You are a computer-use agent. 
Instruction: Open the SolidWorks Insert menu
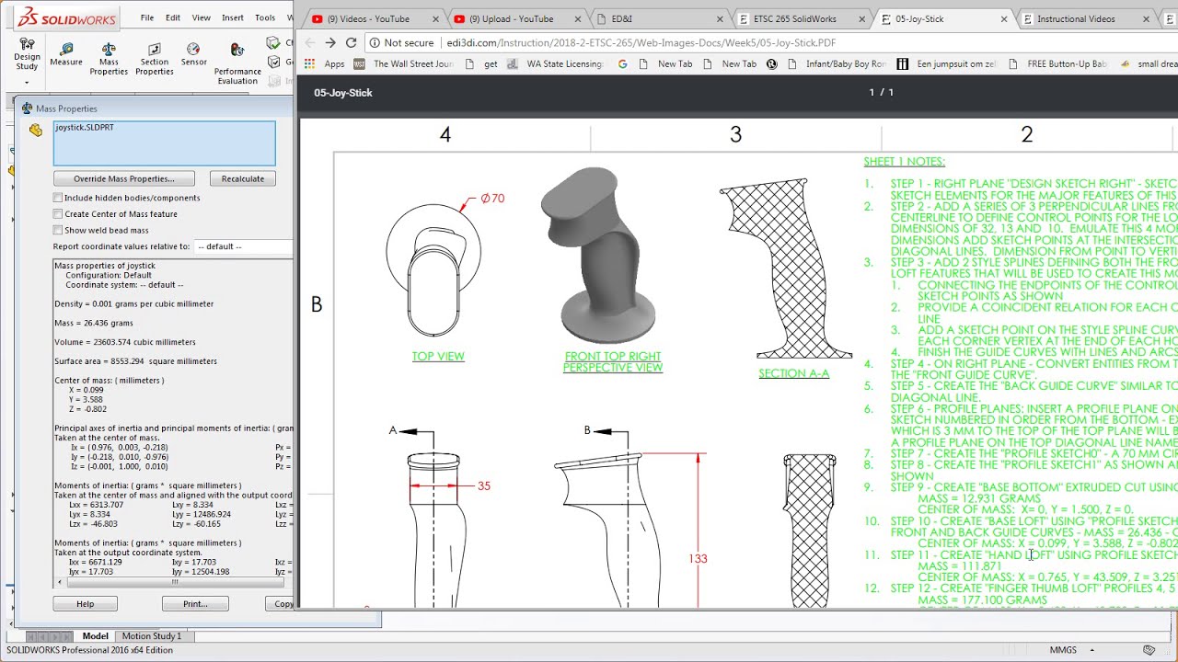tap(233, 17)
